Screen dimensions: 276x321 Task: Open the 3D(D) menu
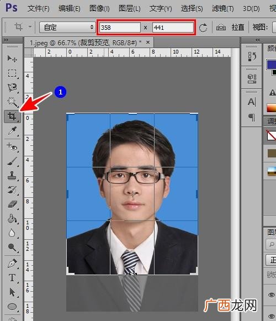(x=251, y=9)
